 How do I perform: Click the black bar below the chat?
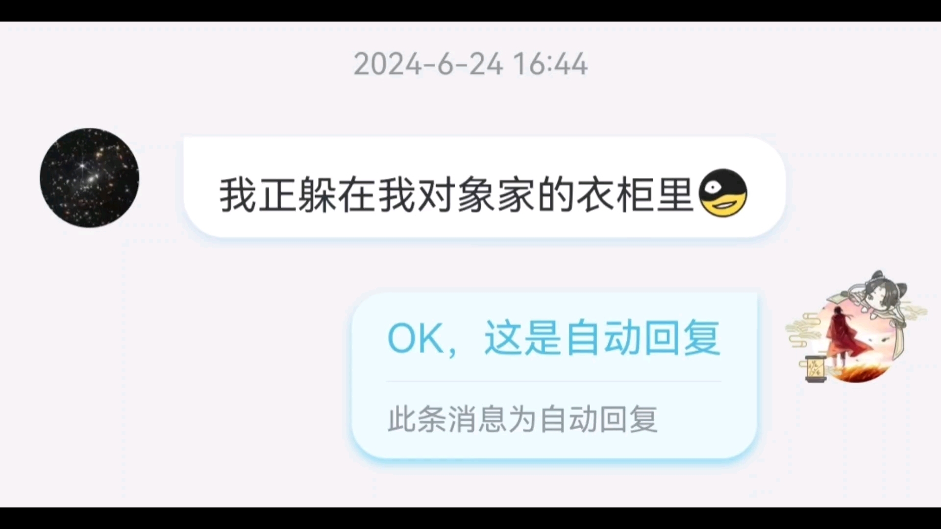470,518
